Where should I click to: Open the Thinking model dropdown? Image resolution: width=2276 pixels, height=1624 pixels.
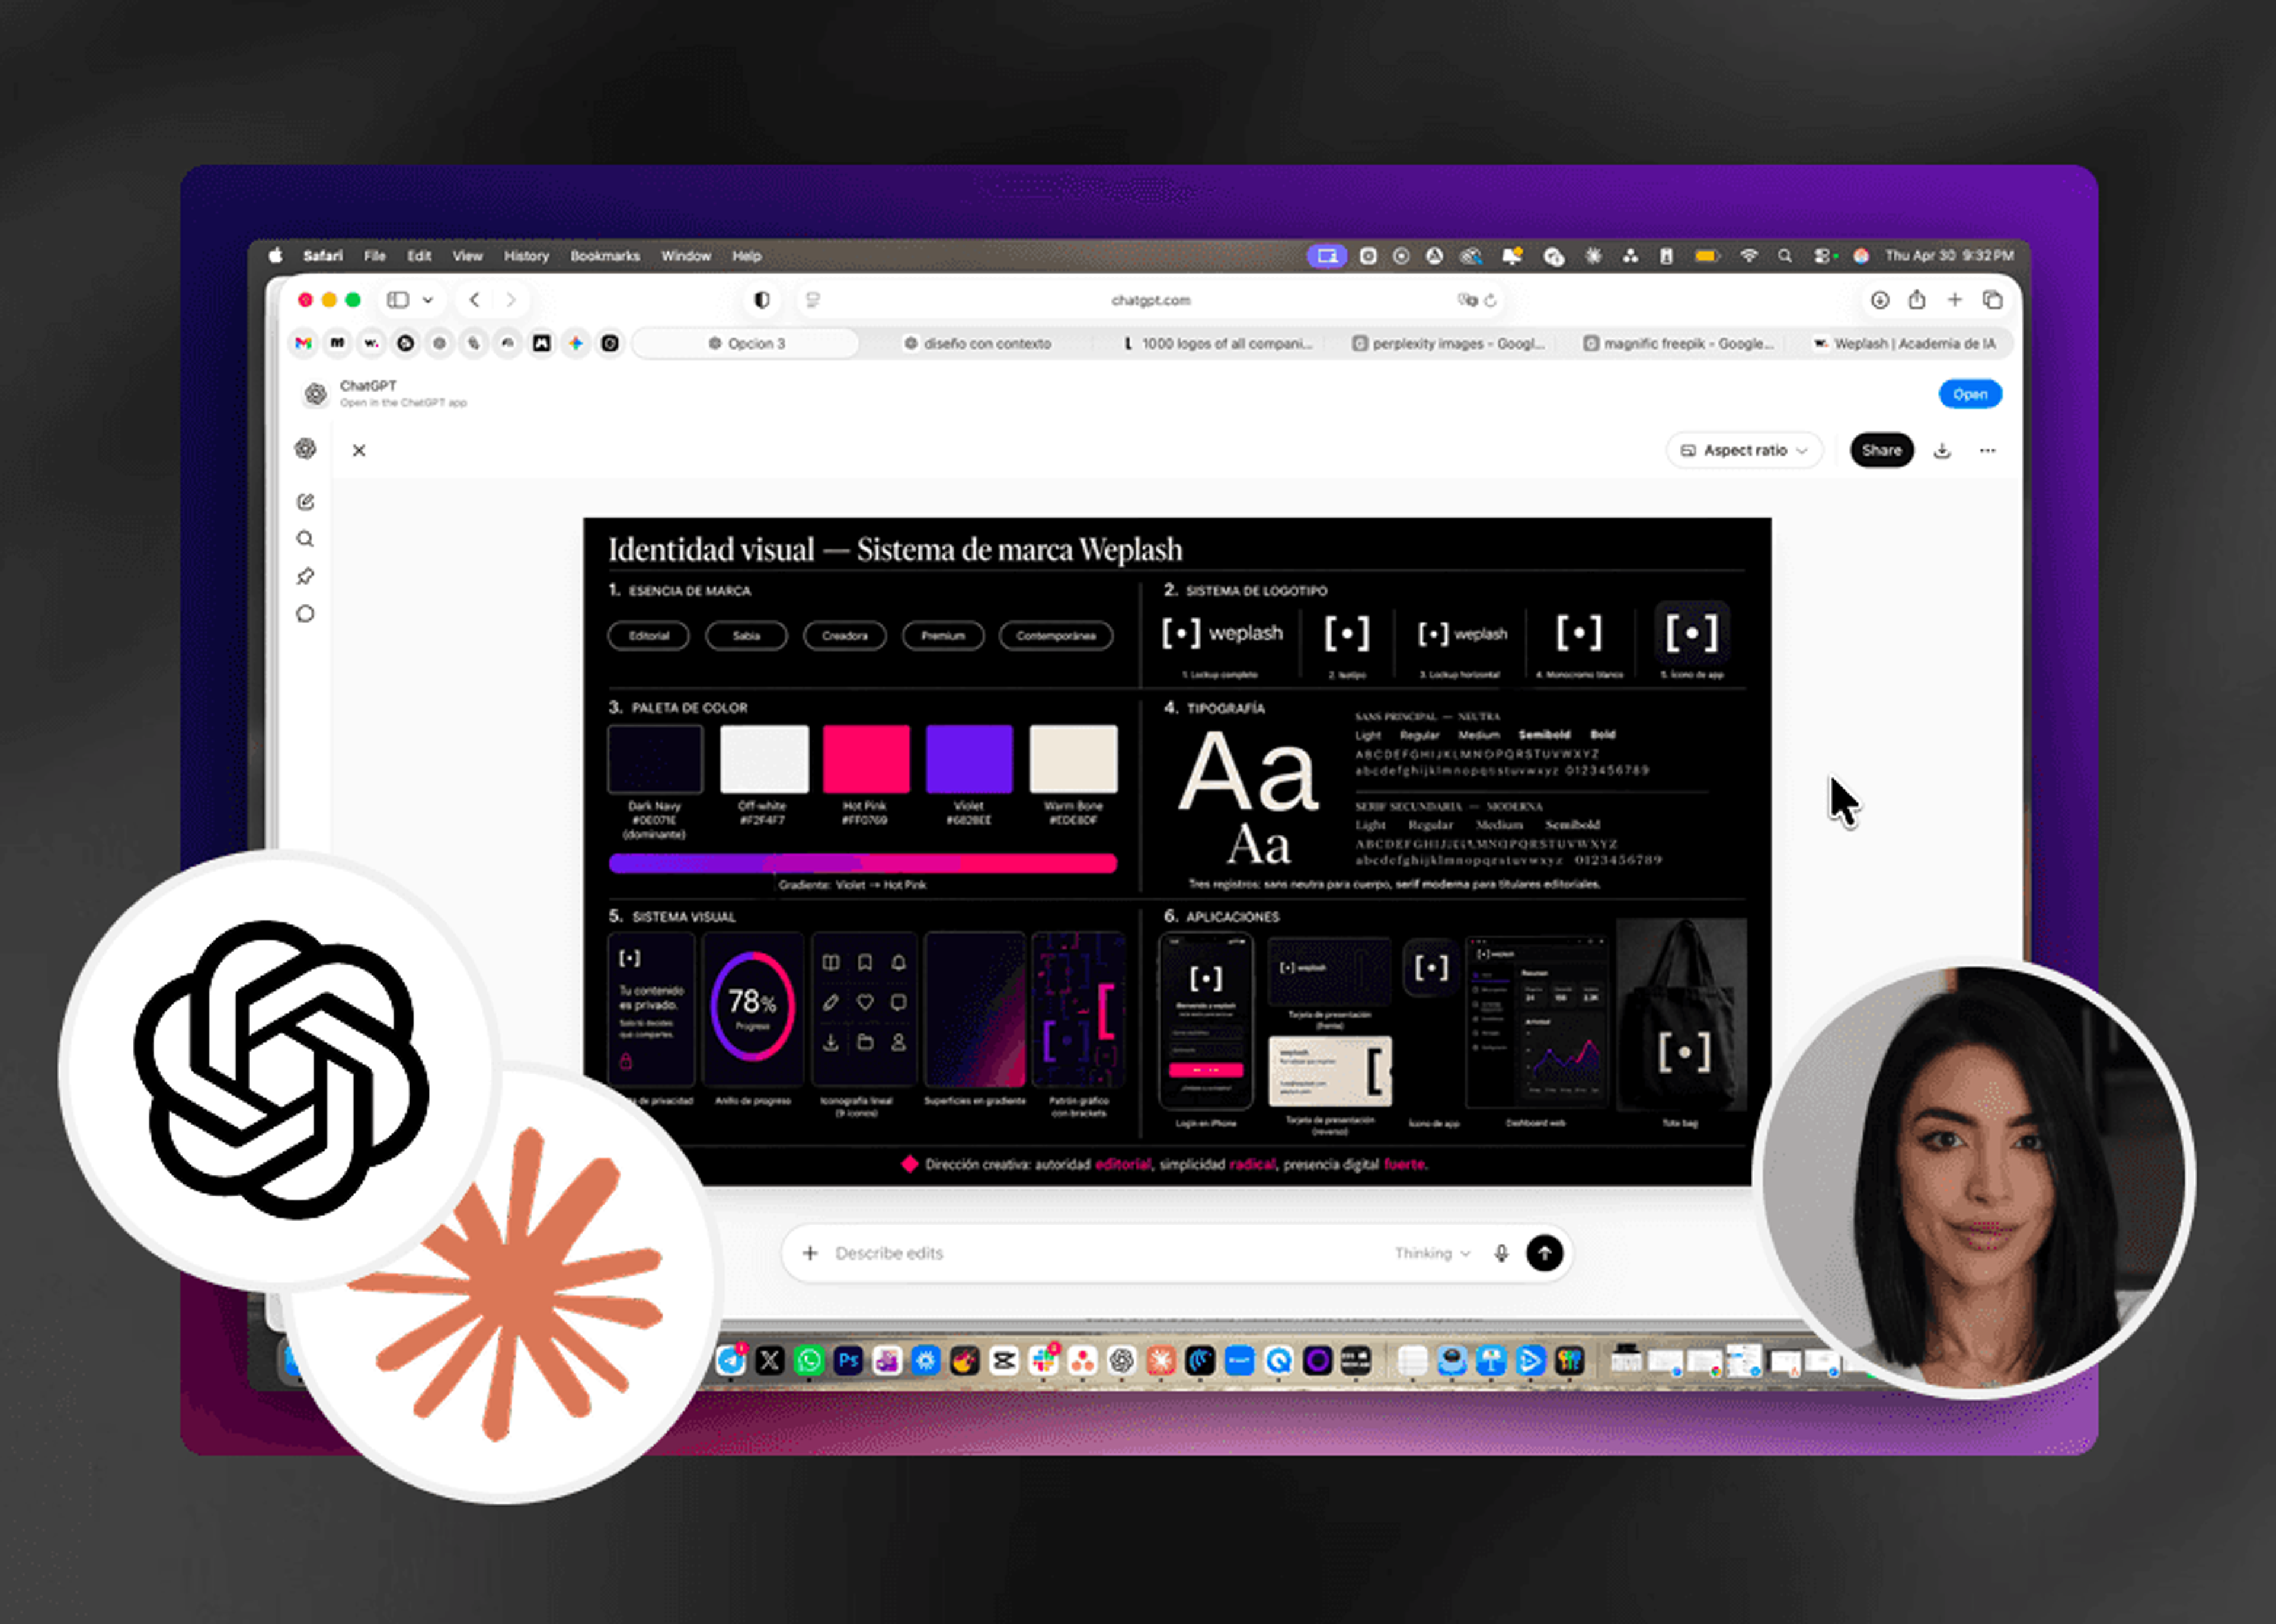pyautogui.click(x=1433, y=1253)
